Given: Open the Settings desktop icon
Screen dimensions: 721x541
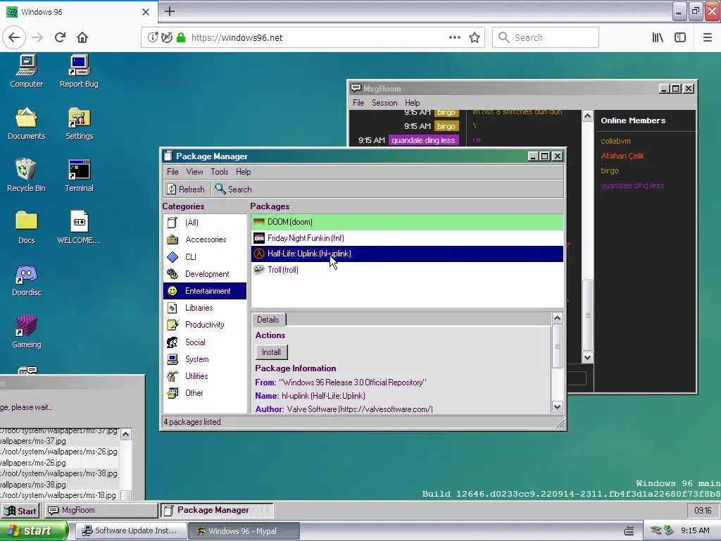Looking at the screenshot, I should [79, 123].
